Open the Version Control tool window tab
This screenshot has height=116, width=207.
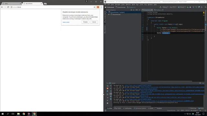coord(140,108)
